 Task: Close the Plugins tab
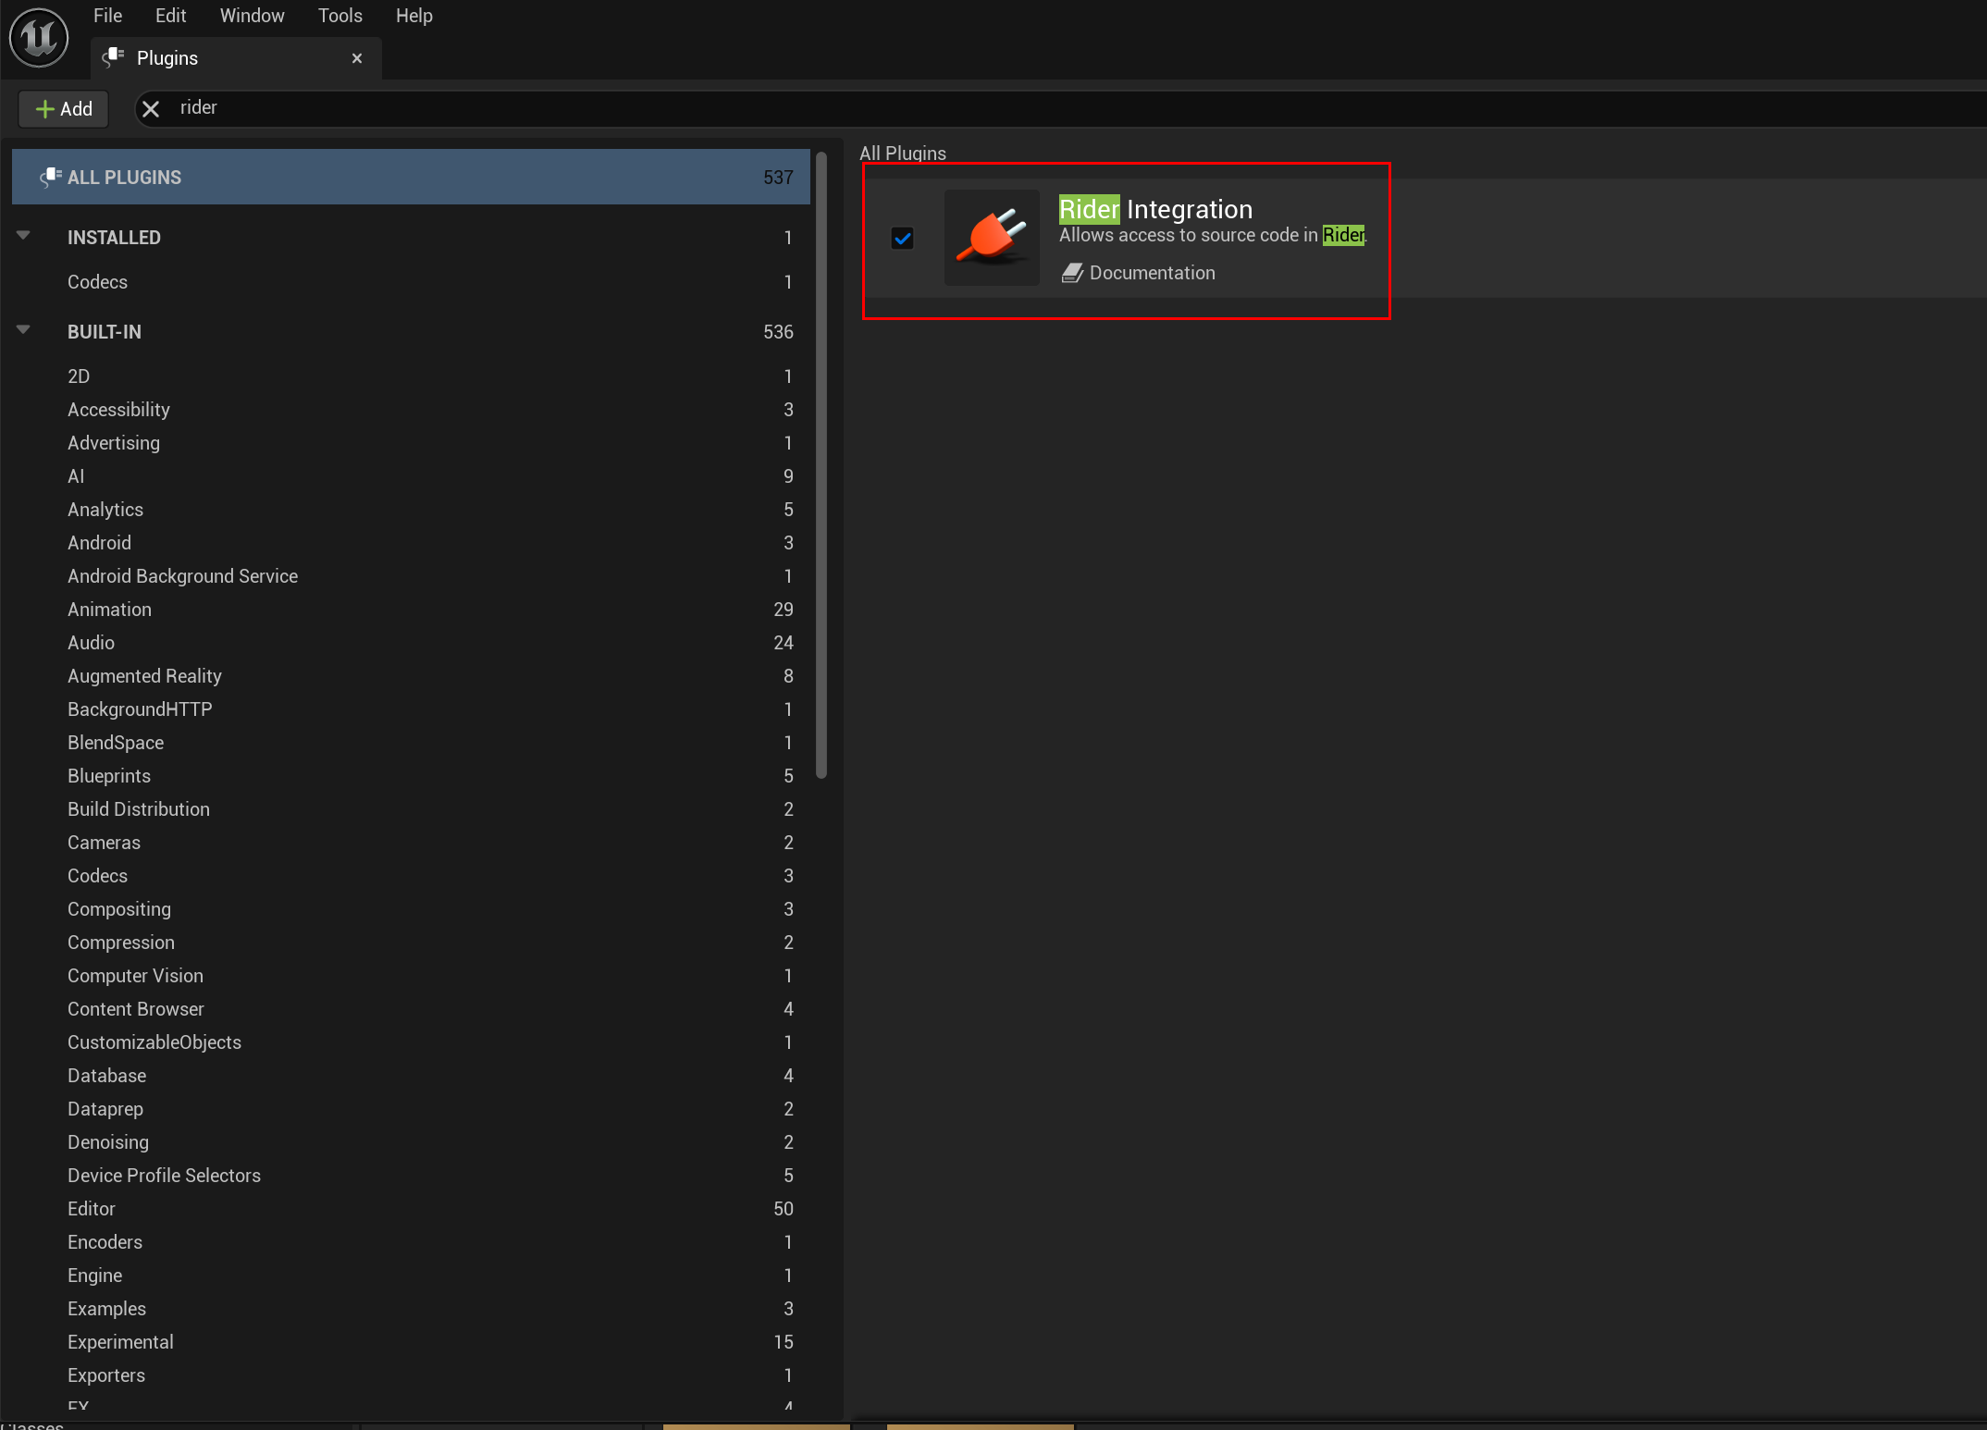pyautogui.click(x=357, y=58)
